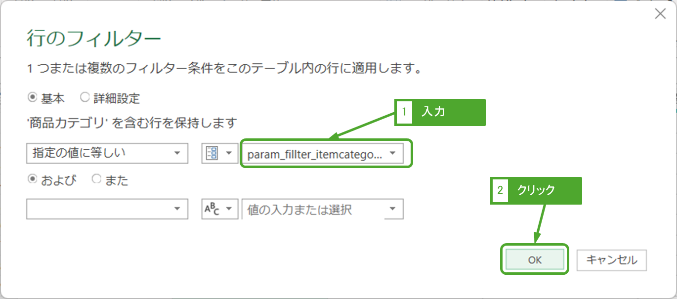Image resolution: width=677 pixels, height=299 pixels.
Task: Choose the または radio option
Action: tap(97, 180)
